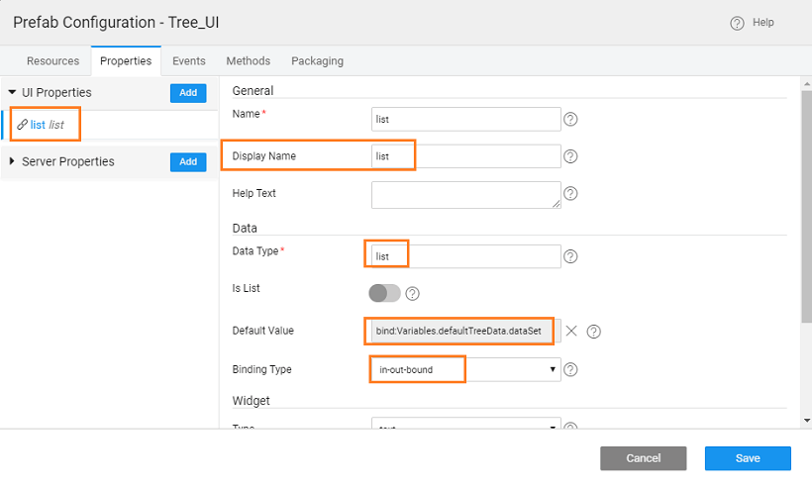812x487 pixels.
Task: Clear the Default Value binding with X
Action: tap(571, 331)
